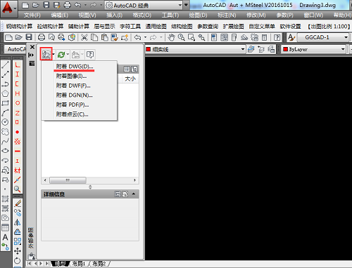
Task: Select the Multiline Text A tool
Action: (x=5, y=237)
